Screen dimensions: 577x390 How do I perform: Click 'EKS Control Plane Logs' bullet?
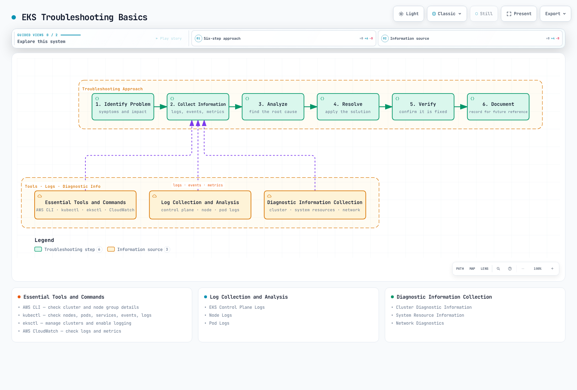click(x=237, y=307)
